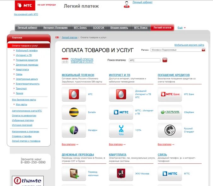Viewport: 213px width, 186px height.
Task: Click МОБИЛЬНЫЙ ТЕЛЕФОН section heading
Action: (x=78, y=75)
